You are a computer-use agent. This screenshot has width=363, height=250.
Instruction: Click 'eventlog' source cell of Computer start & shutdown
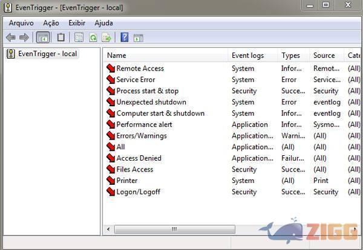click(327, 113)
